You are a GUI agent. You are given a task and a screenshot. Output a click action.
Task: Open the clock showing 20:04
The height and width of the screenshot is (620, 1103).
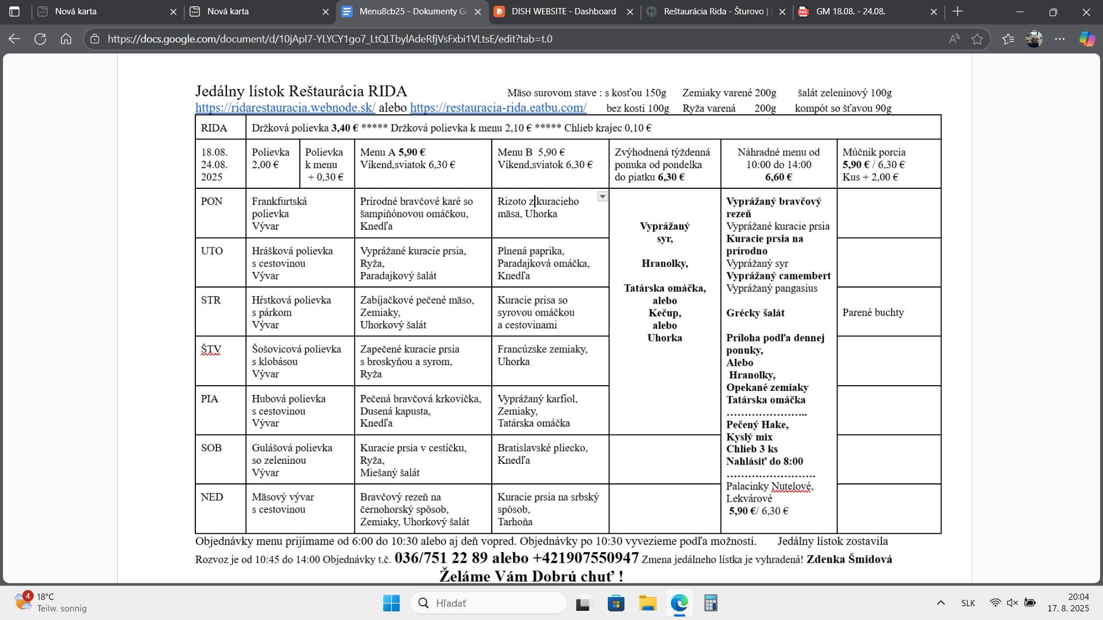[x=1068, y=603]
